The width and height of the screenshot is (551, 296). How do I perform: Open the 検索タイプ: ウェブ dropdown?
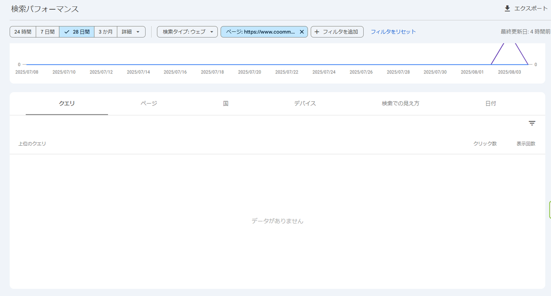tap(186, 32)
